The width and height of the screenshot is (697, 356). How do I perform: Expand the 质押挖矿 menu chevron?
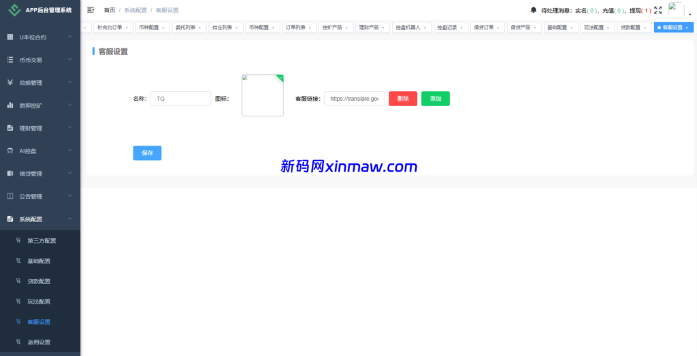(70, 106)
